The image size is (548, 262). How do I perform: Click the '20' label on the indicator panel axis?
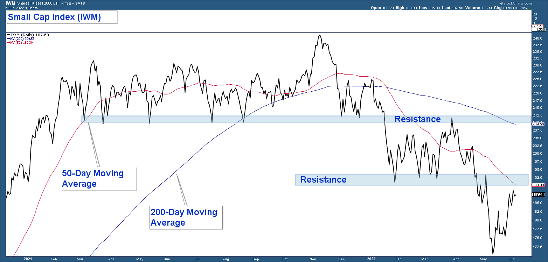point(535,14)
